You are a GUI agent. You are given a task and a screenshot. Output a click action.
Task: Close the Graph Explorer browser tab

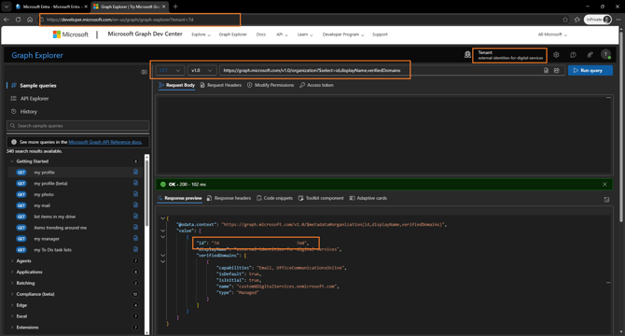tap(163, 7)
